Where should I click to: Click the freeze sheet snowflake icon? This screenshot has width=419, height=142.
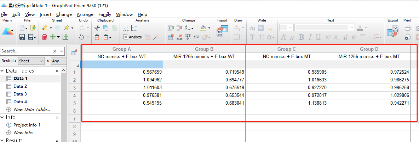click(x=57, y=27)
